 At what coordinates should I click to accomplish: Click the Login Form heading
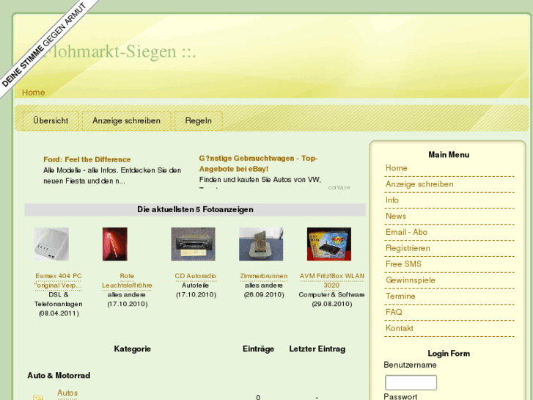coord(449,354)
